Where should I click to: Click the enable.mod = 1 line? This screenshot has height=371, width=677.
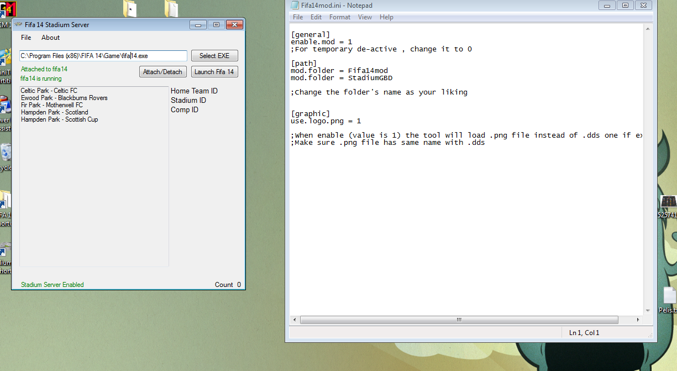pos(322,42)
